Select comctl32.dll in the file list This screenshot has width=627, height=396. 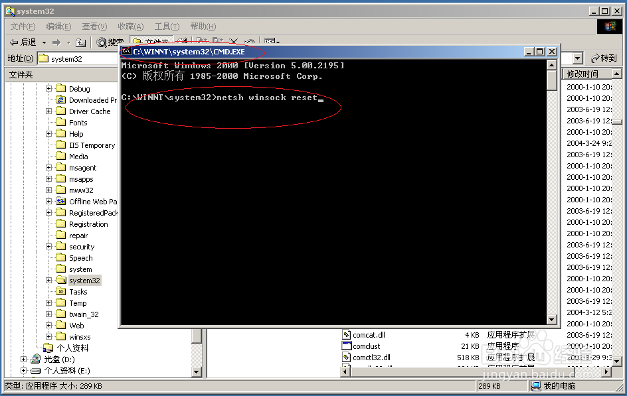click(x=372, y=357)
